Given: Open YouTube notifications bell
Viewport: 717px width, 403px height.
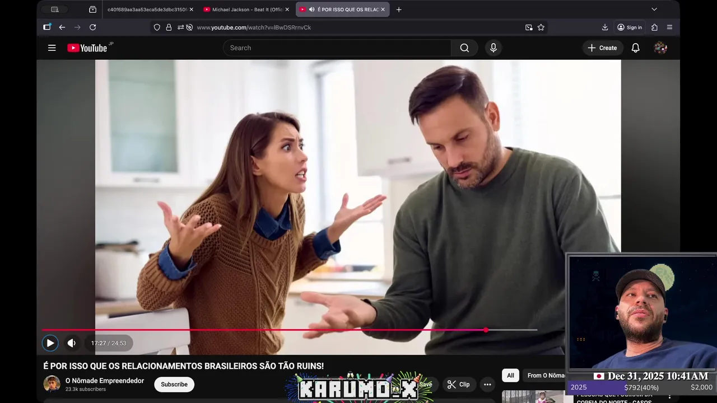Looking at the screenshot, I should point(636,48).
